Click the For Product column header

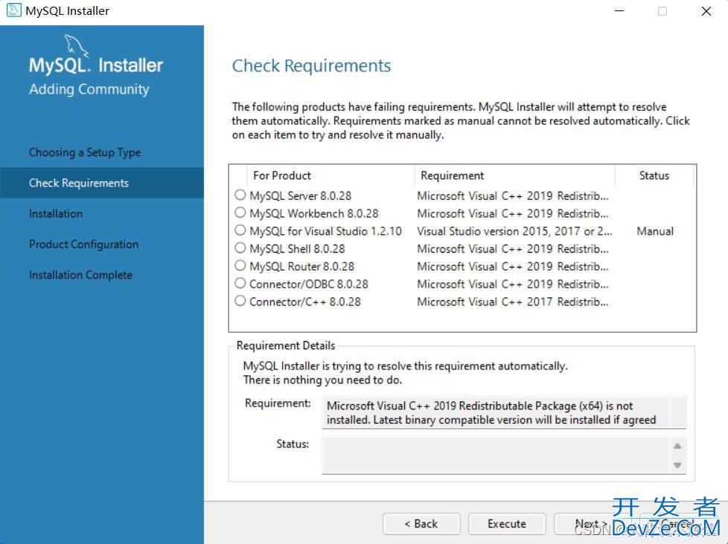pos(331,175)
